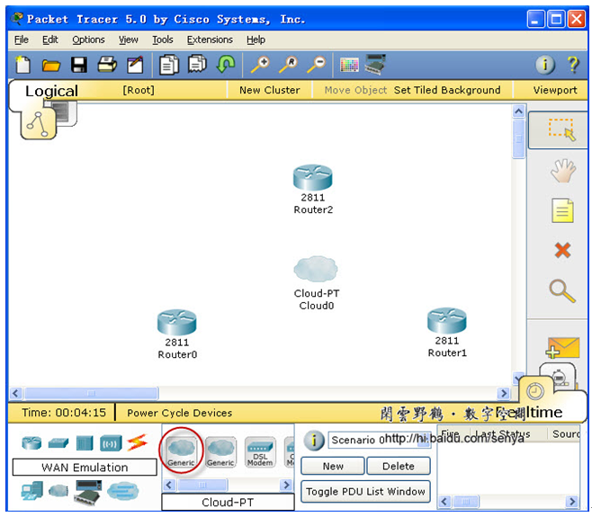This screenshot has height=517, width=592.
Task: Click the green Undo arrow icon
Action: click(226, 64)
